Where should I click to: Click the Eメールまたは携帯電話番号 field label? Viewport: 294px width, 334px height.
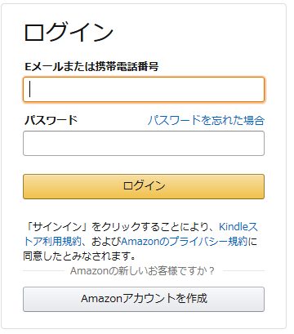91,66
